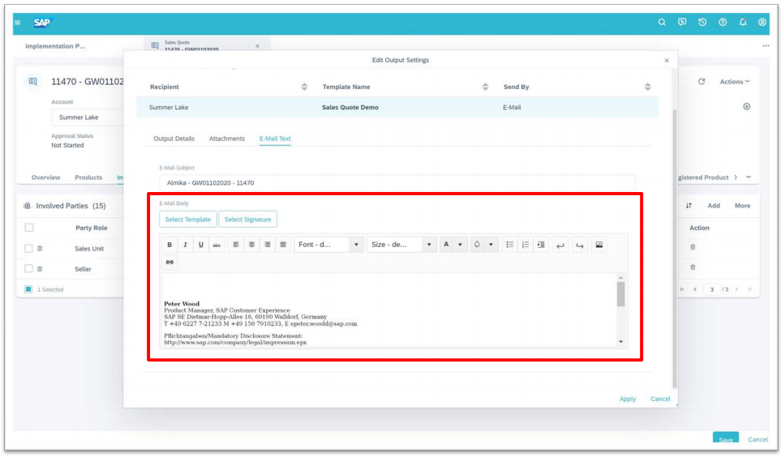Insert hyperlink into e-mail body

[x=170, y=263]
